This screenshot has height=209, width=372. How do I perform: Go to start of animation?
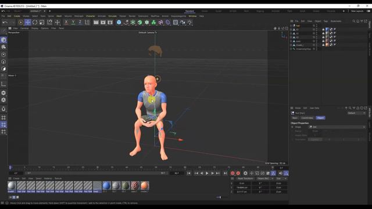tap(188, 173)
